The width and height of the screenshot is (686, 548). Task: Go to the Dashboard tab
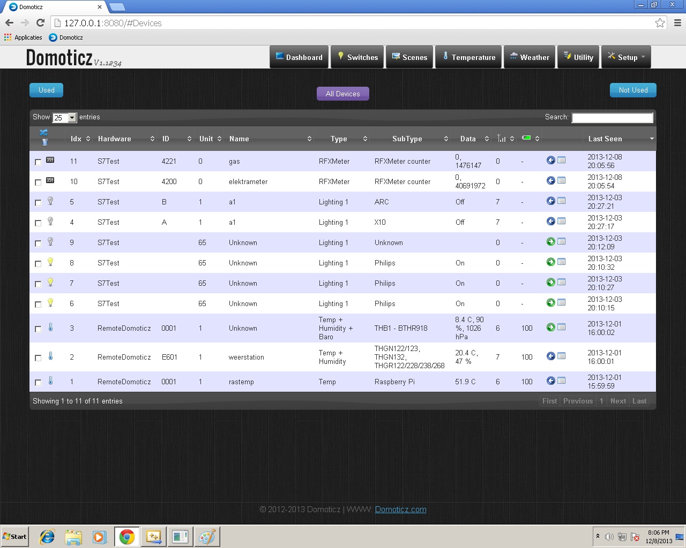pos(299,57)
